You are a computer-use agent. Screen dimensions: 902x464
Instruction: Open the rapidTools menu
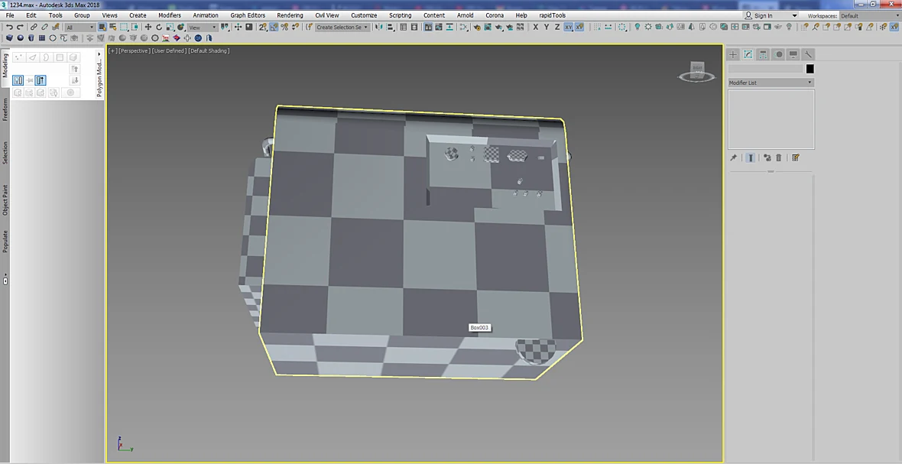click(552, 15)
